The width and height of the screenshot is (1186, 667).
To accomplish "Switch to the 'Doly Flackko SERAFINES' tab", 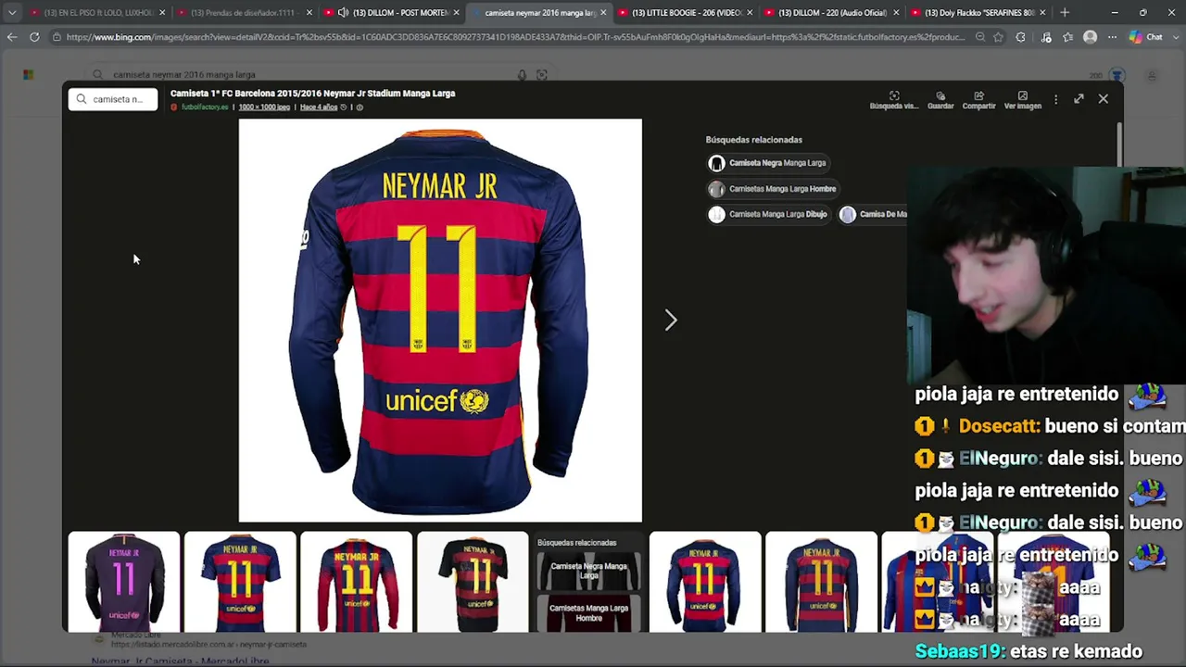I will coord(978,13).
